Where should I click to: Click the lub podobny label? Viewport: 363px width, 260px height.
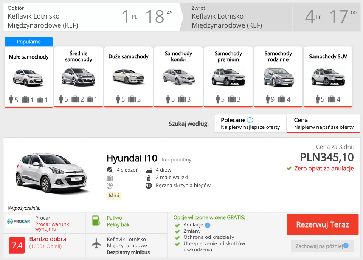click(177, 159)
